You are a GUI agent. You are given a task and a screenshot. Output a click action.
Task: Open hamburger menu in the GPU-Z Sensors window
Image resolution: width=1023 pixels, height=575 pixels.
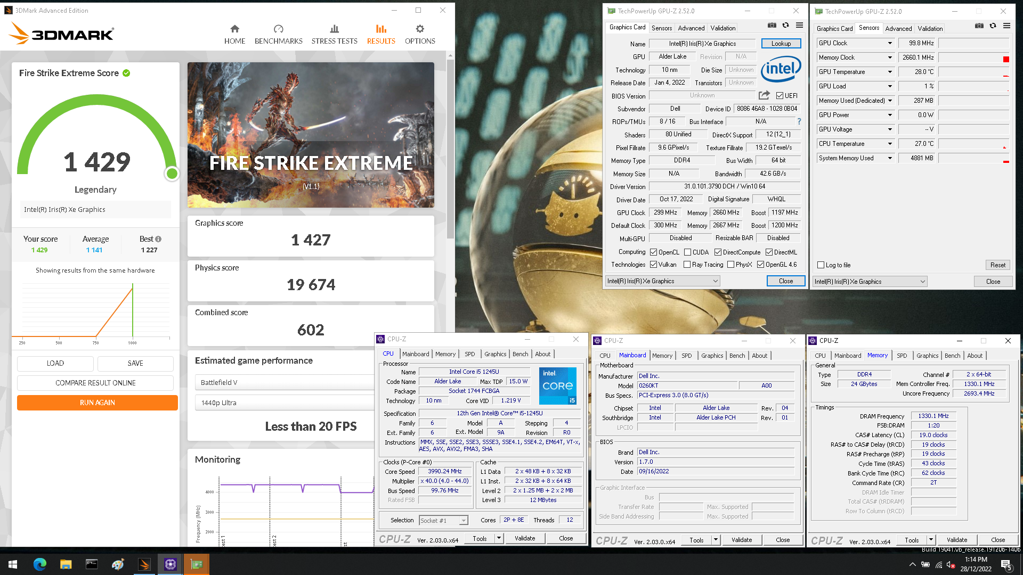[1006, 26]
